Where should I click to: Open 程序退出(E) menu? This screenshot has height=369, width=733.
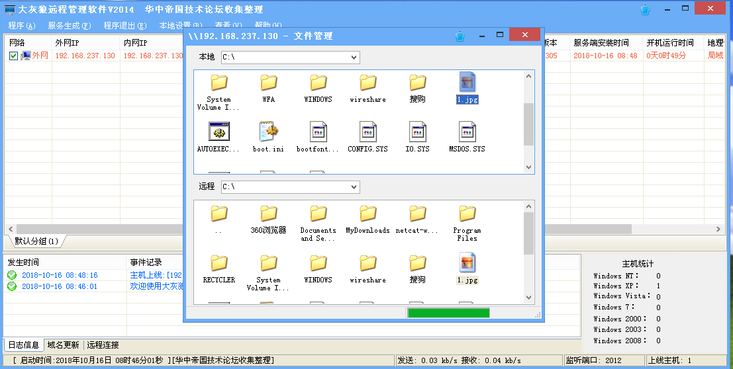point(125,26)
